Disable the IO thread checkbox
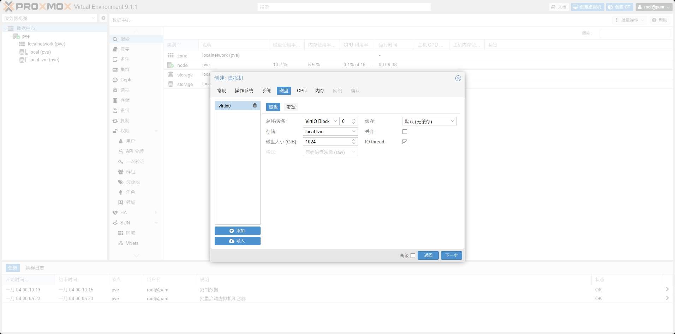Screen dimensions: 675x334 [x=405, y=142]
